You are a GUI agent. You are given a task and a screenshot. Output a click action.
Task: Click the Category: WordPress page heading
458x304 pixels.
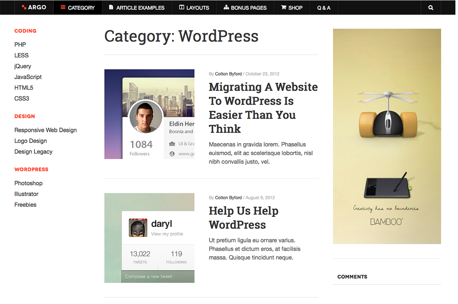pyautogui.click(x=181, y=36)
